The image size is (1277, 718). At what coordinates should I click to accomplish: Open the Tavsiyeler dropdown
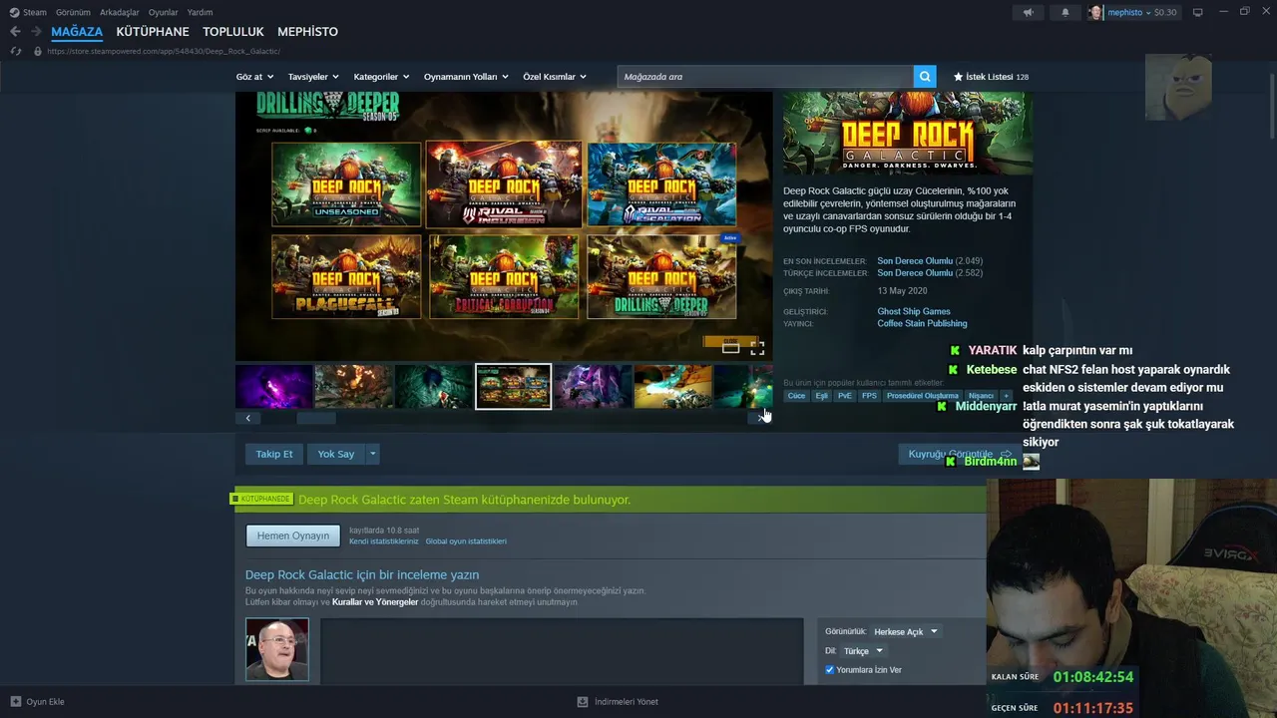pyautogui.click(x=313, y=77)
